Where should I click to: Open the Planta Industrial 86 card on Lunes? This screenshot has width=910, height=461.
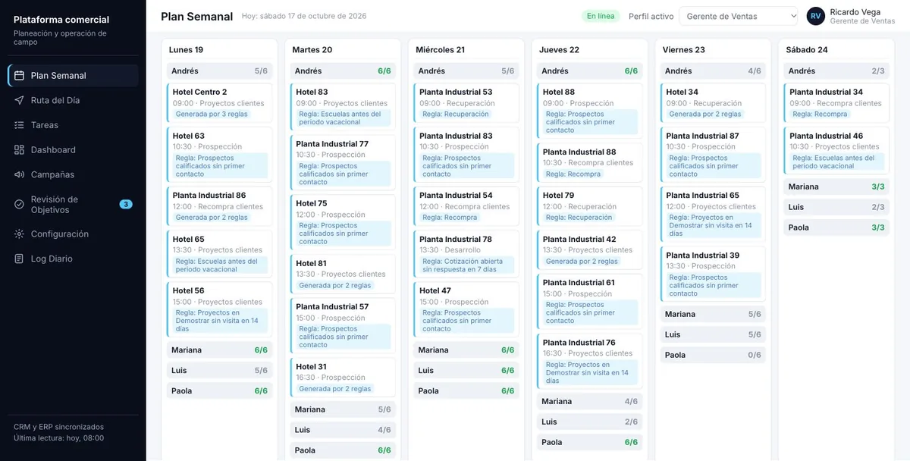click(x=219, y=206)
